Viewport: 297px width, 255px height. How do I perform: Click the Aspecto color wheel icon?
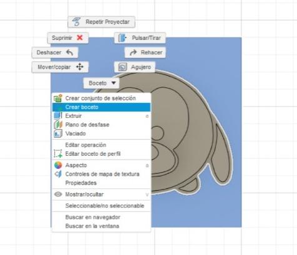(x=58, y=165)
